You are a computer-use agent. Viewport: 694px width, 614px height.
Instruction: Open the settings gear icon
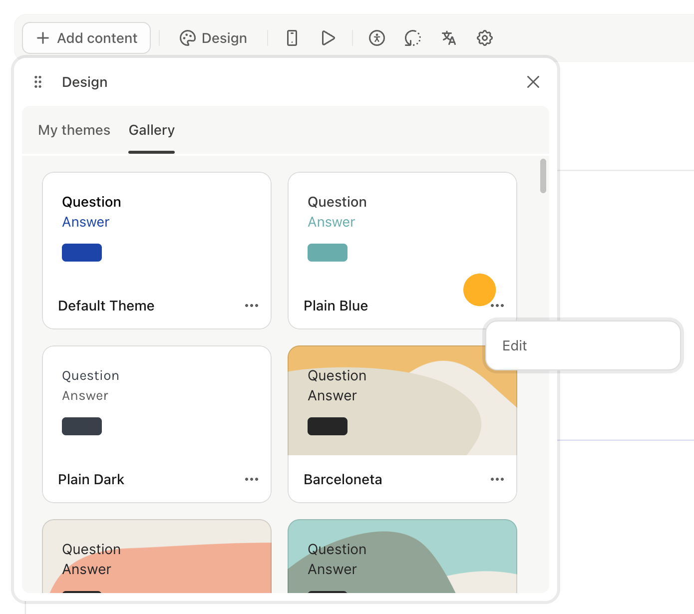point(484,38)
